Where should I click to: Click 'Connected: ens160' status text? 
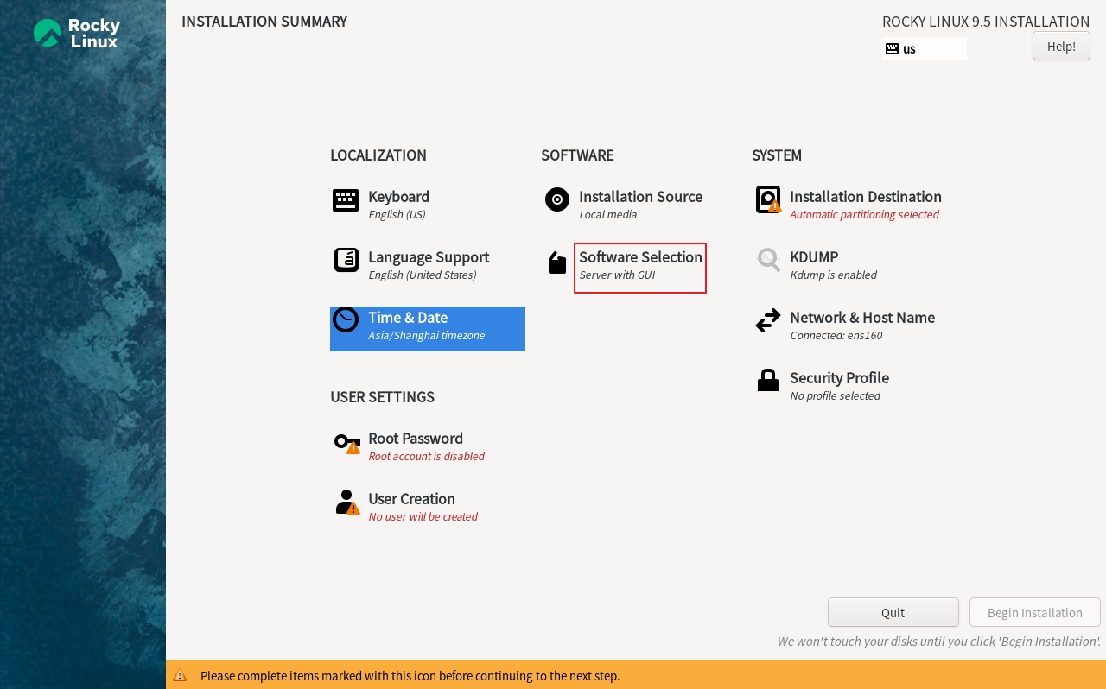[x=836, y=335]
